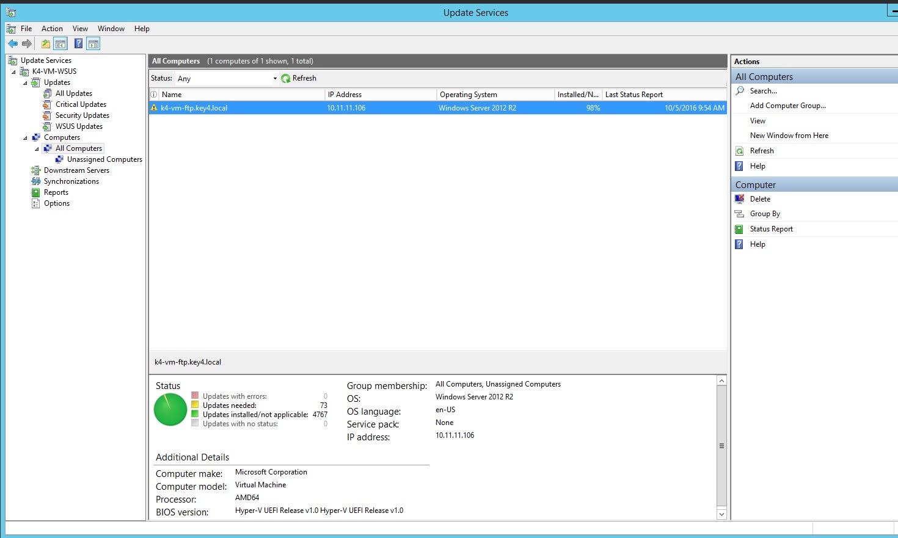Click Help under the Computer actions section
Viewport: 898px width, 538px height.
pyautogui.click(x=757, y=244)
